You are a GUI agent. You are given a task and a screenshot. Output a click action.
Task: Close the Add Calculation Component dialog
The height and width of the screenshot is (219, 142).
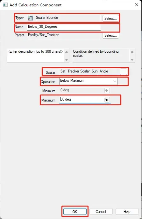(x=137, y=5)
